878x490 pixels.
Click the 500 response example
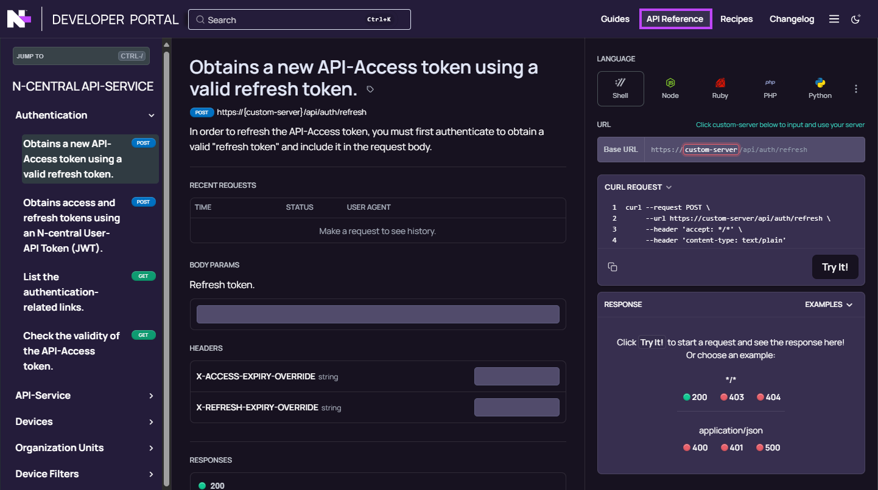click(x=768, y=447)
